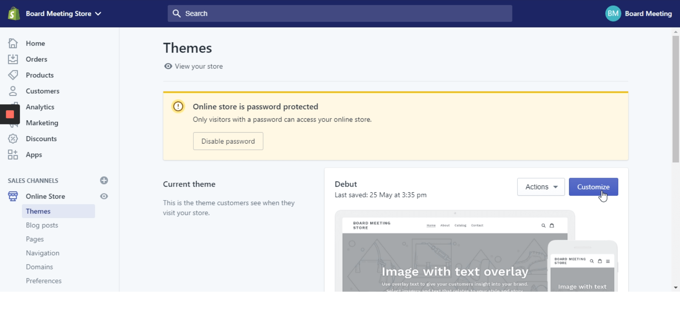The width and height of the screenshot is (680, 321).
Task: Click the Shopify bag logo
Action: click(x=14, y=14)
